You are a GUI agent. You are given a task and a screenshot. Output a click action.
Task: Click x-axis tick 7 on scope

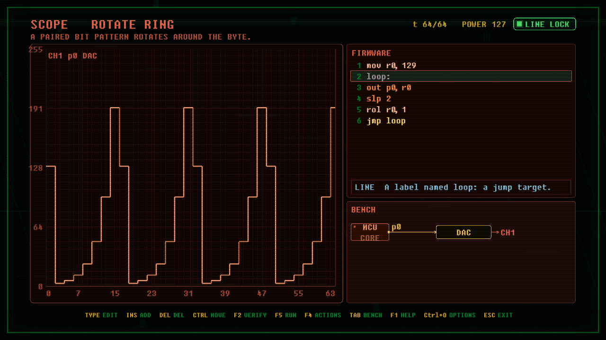click(78, 293)
